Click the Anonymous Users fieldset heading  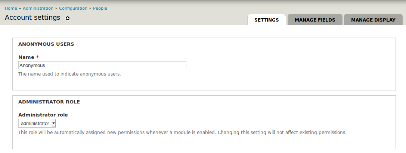(46, 44)
